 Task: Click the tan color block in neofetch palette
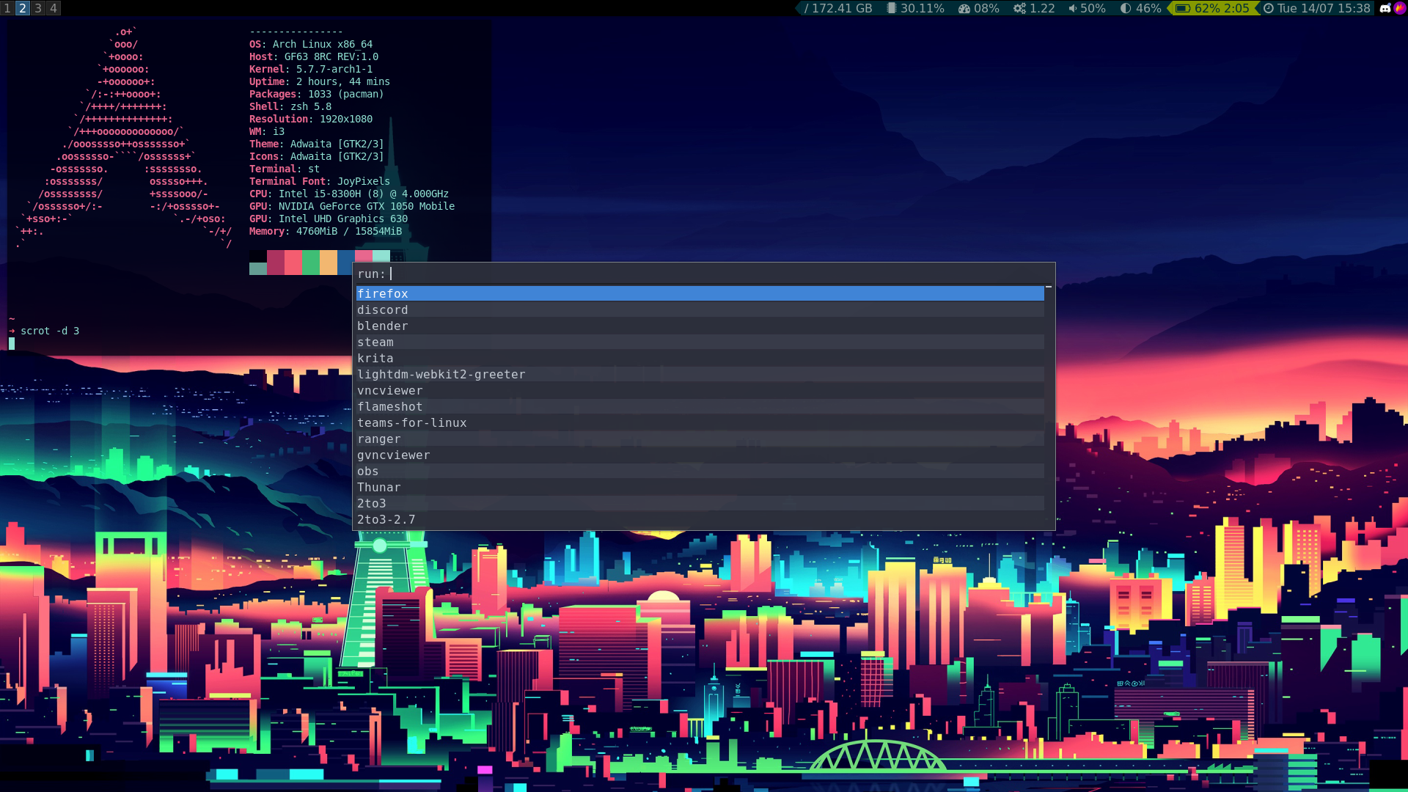(329, 263)
